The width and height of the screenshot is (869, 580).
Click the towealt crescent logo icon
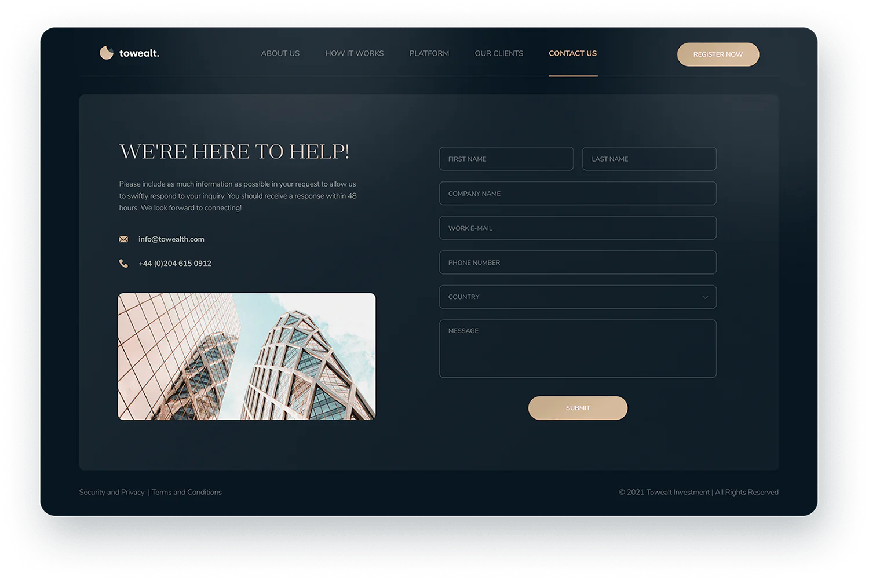107,53
